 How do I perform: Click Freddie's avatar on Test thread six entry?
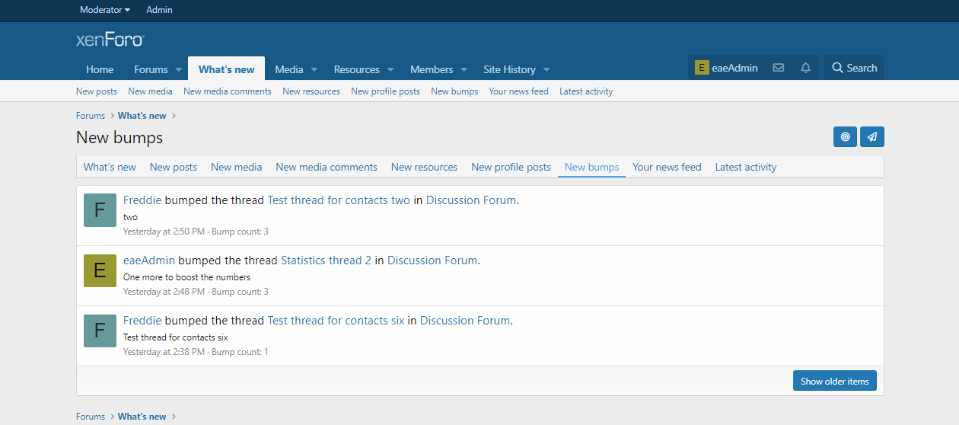pos(100,331)
